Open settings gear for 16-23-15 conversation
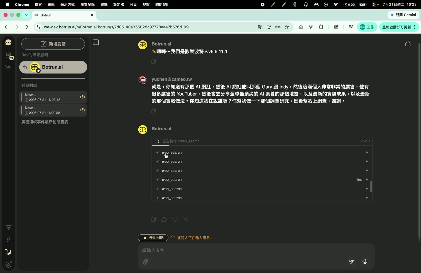Image resolution: width=421 pixels, height=273 pixels. point(82,97)
